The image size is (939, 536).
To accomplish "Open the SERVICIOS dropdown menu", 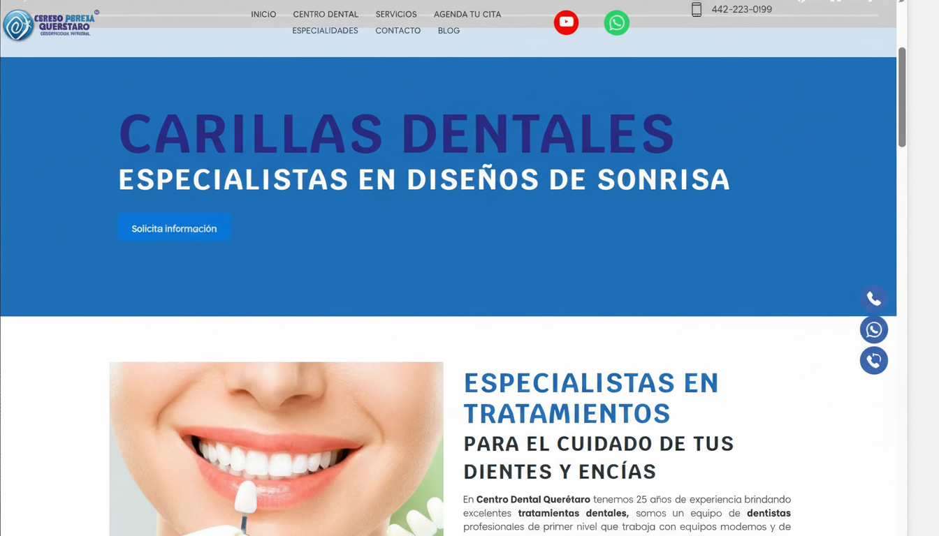I will click(396, 14).
